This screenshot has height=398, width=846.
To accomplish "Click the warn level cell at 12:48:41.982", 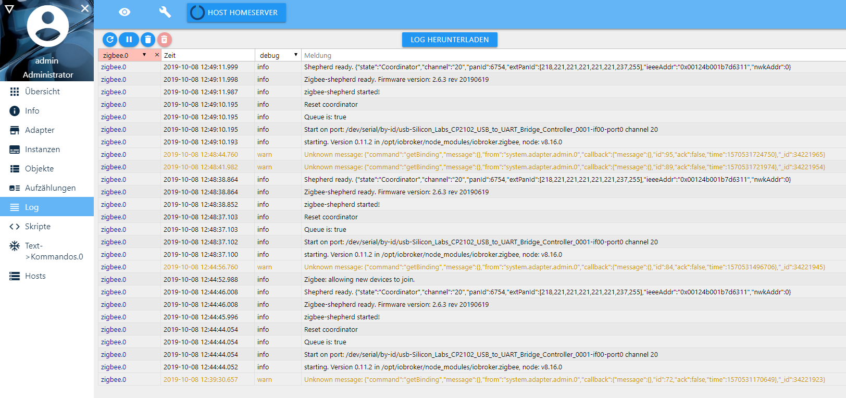I will (x=265, y=167).
